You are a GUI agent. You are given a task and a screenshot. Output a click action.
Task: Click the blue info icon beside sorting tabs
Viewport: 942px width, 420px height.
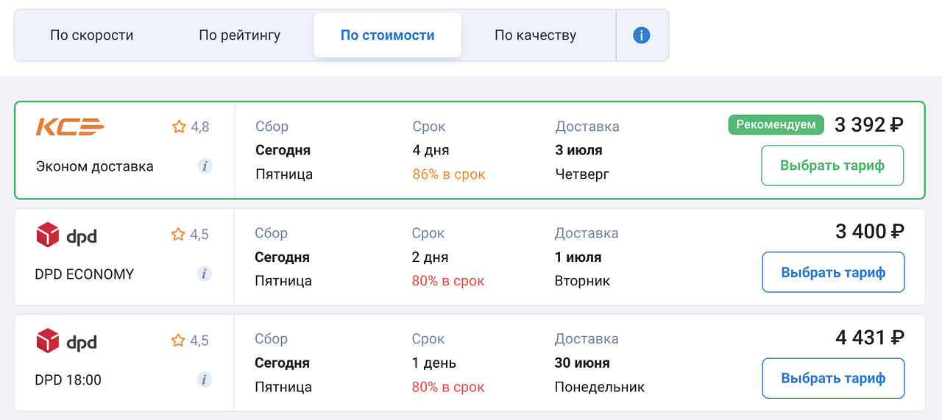click(641, 35)
